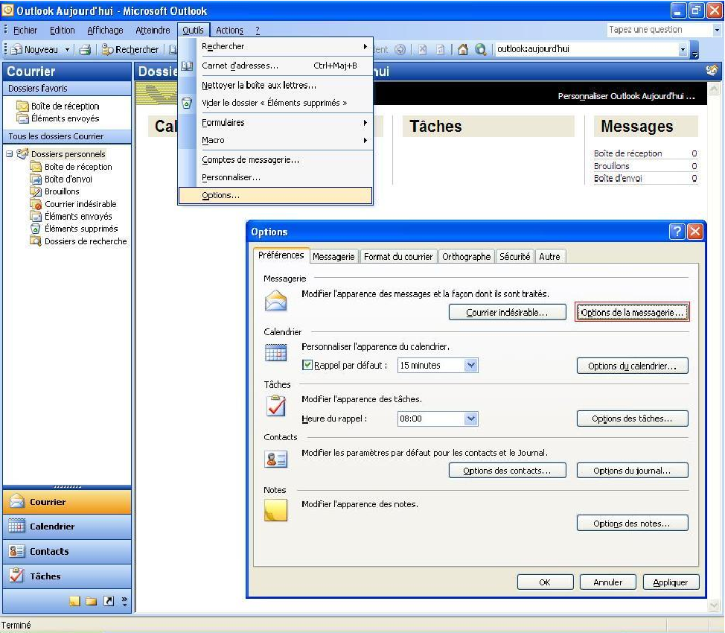
Task: Open the Nouveau button dropdown arrow
Action: point(67,49)
